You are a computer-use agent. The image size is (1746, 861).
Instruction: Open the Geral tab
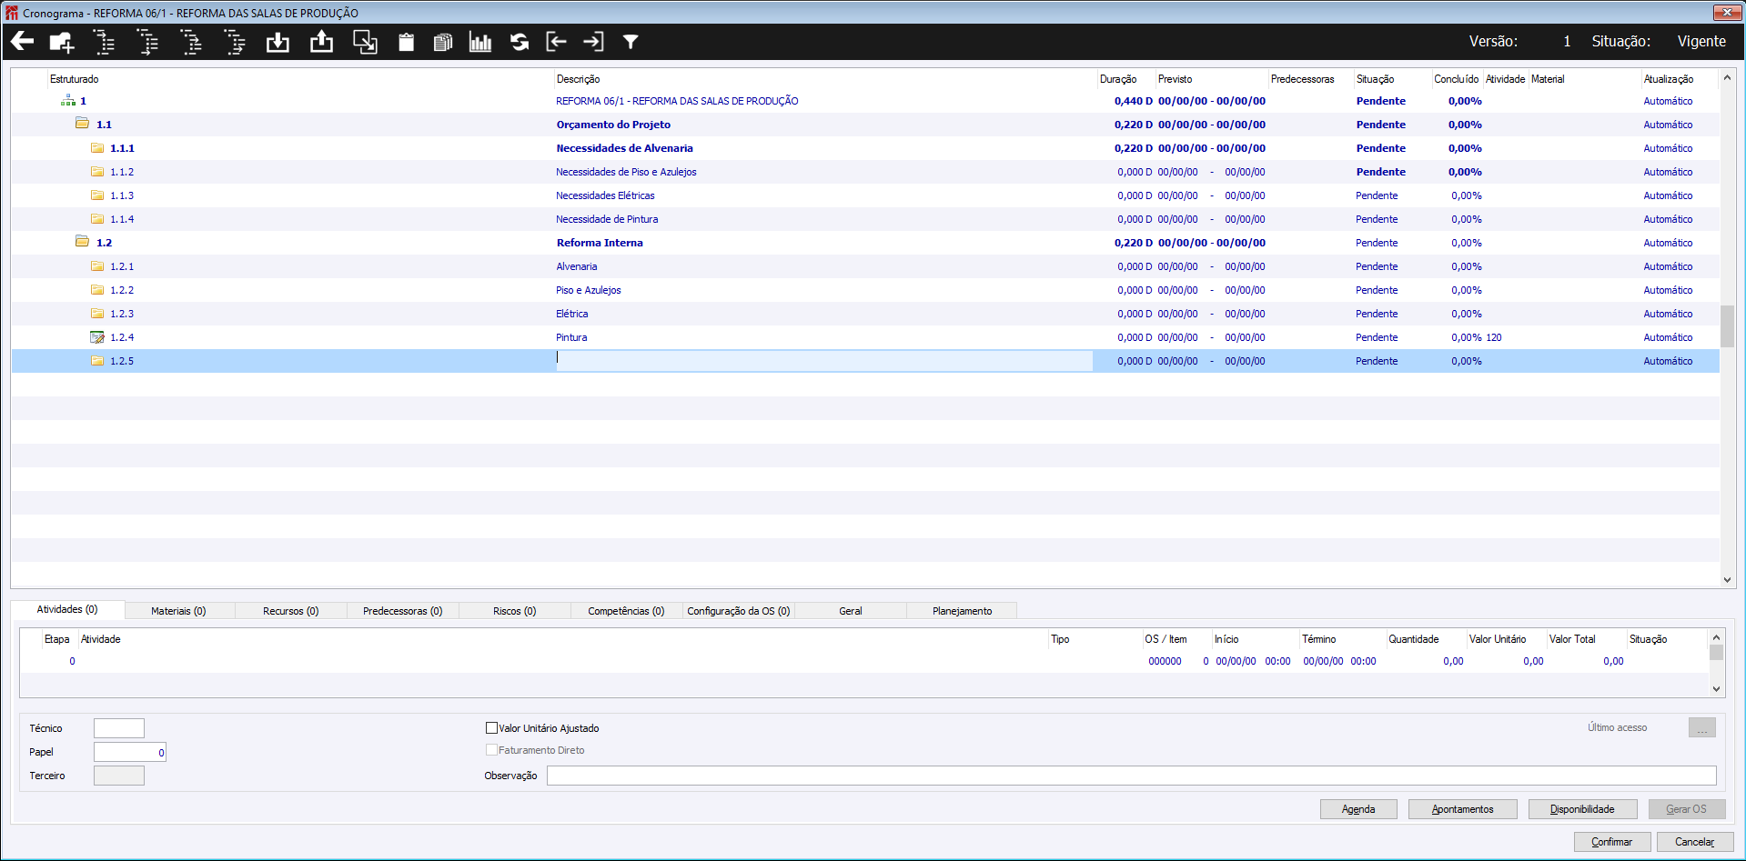click(x=851, y=611)
